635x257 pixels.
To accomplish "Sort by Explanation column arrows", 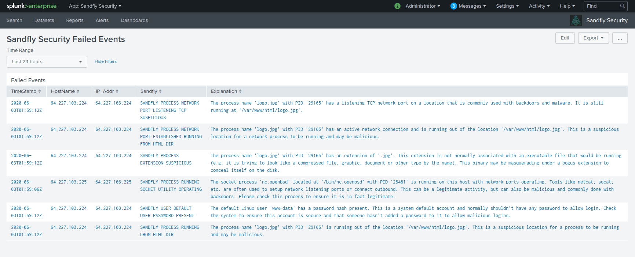I will (x=240, y=91).
